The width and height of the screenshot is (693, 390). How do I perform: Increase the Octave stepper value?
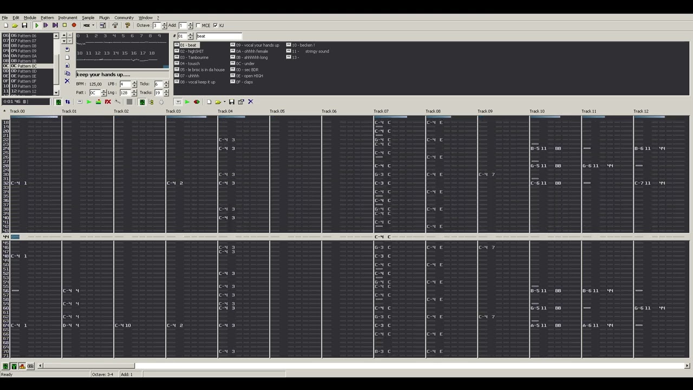click(165, 24)
